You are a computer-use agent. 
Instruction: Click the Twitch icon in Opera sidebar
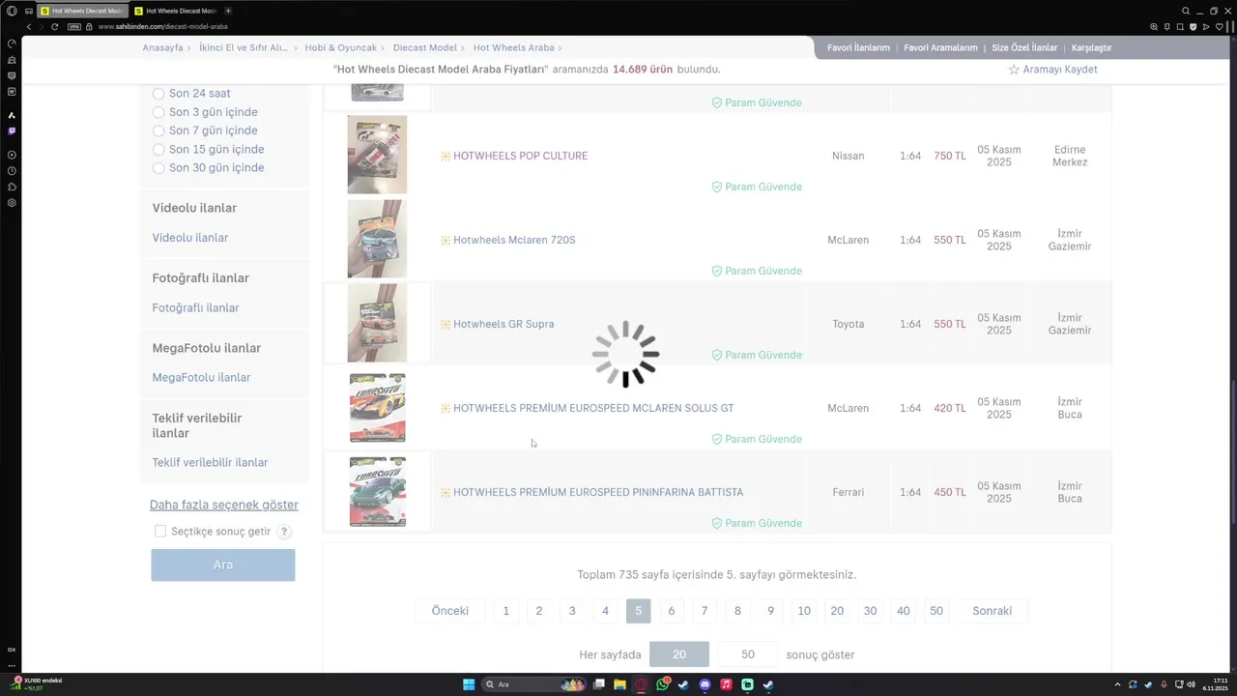pyautogui.click(x=12, y=130)
